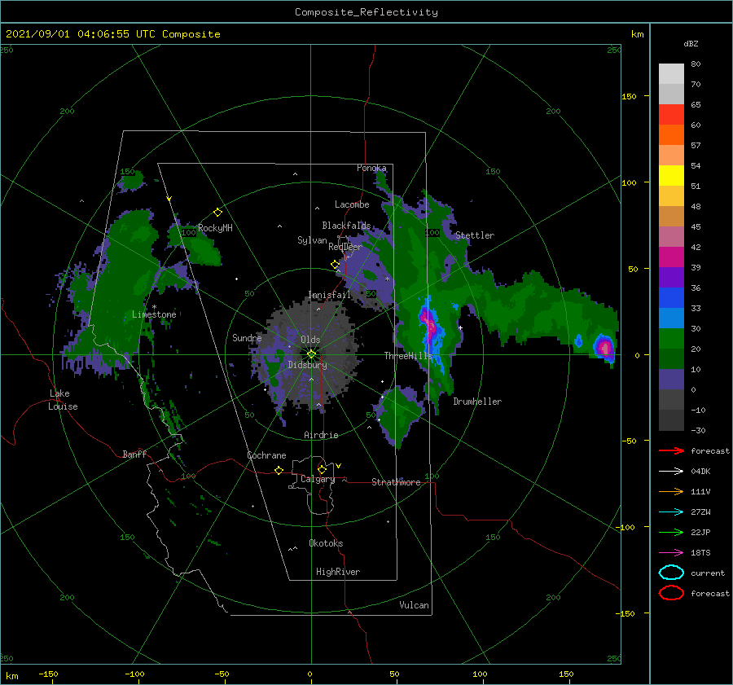Select the yellow diamond marker below RedDeer

(x=335, y=265)
